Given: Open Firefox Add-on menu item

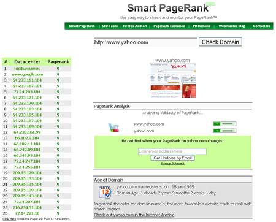Looking at the screenshot, I should coord(135,26).
